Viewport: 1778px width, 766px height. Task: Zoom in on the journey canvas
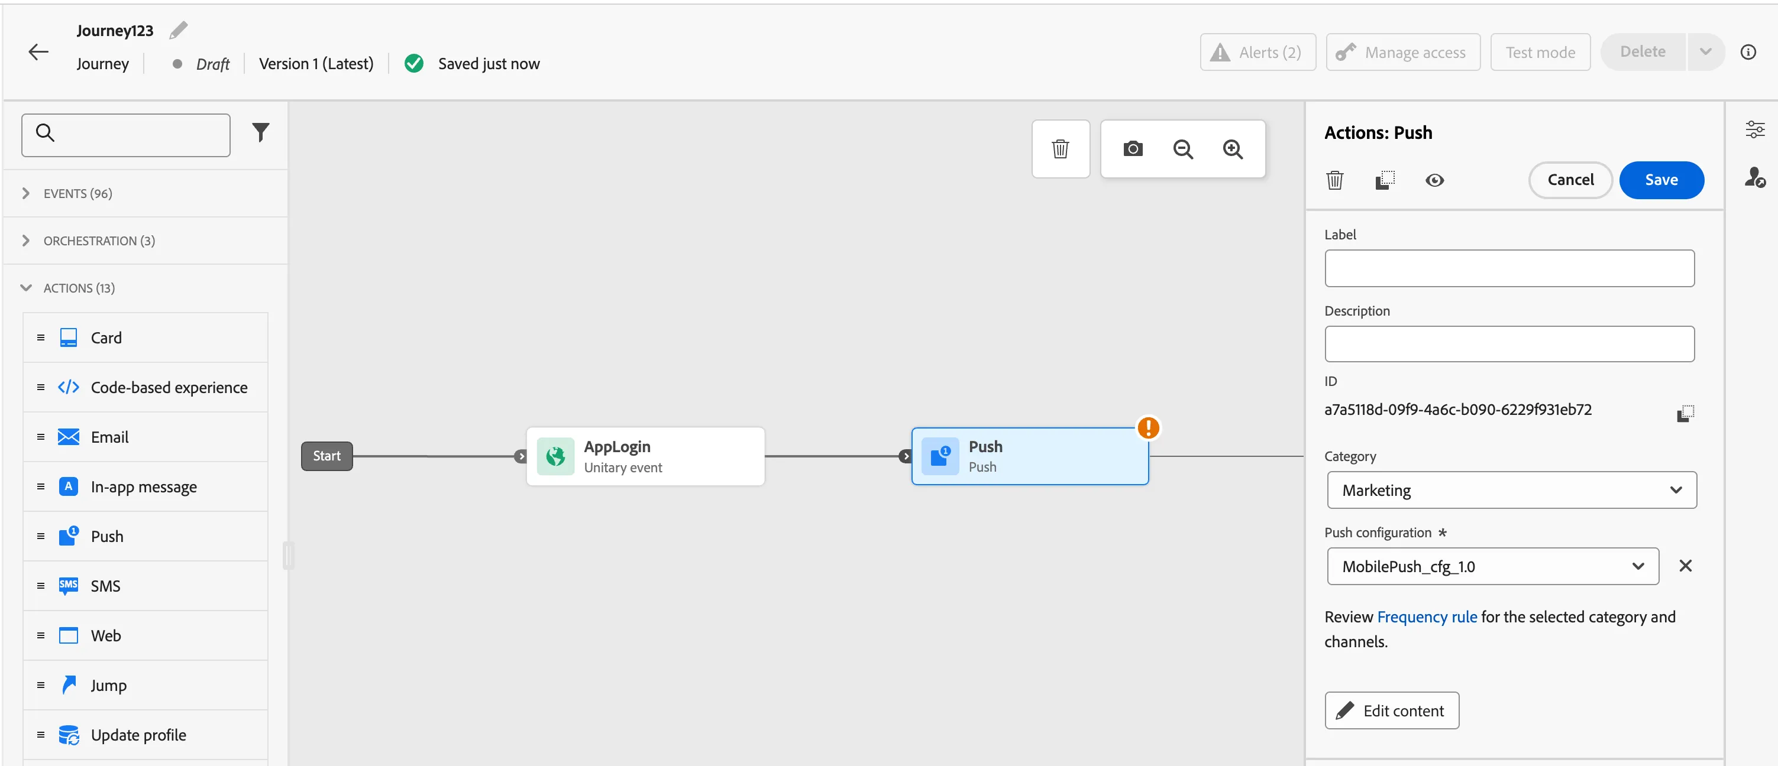tap(1233, 149)
